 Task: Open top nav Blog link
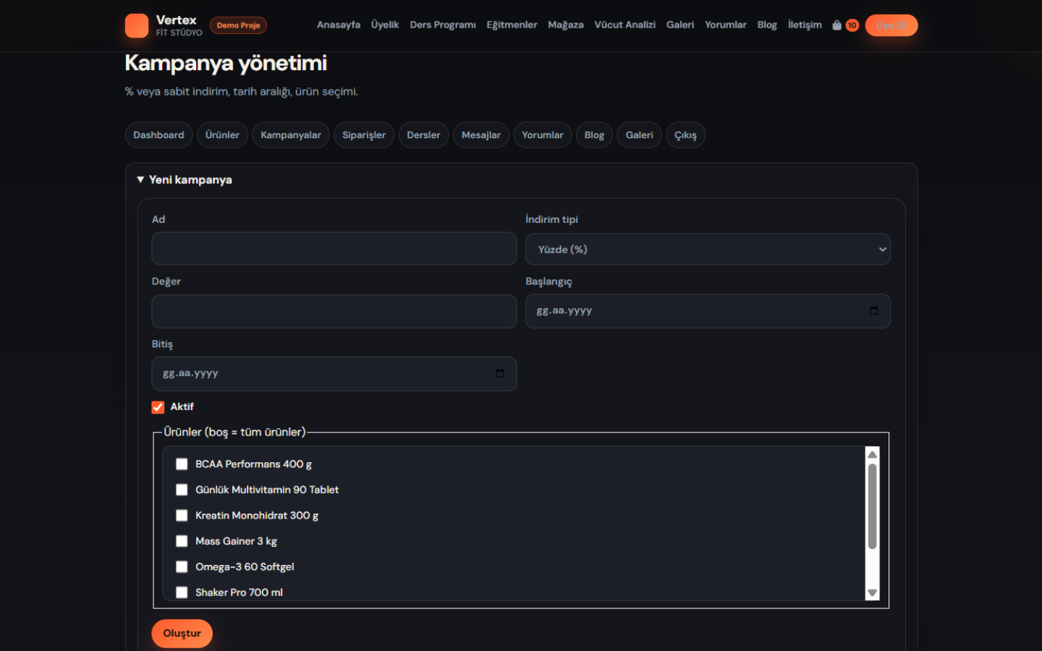coord(767,25)
